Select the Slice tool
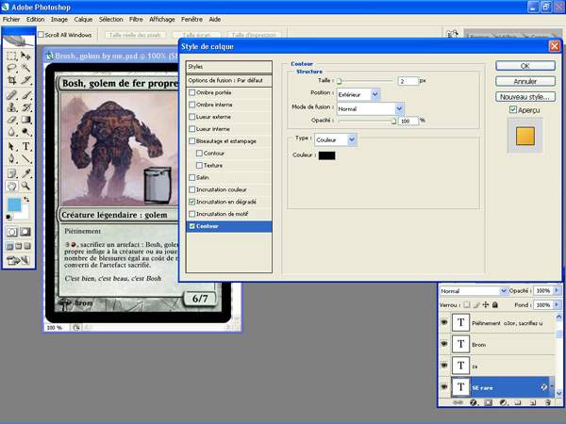The width and height of the screenshot is (566, 424). click(x=25, y=80)
